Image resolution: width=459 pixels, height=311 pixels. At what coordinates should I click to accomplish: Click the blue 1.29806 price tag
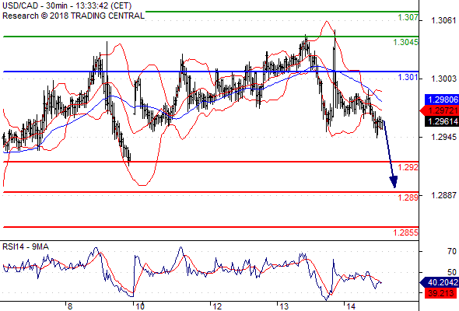pyautogui.click(x=442, y=100)
